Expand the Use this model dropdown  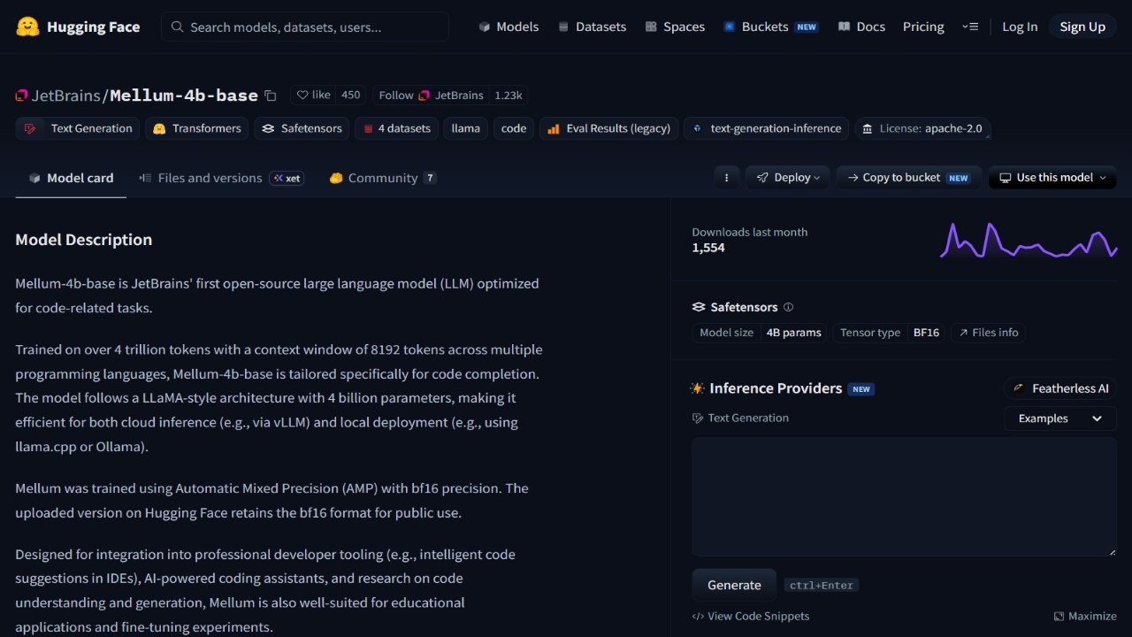(x=1052, y=178)
